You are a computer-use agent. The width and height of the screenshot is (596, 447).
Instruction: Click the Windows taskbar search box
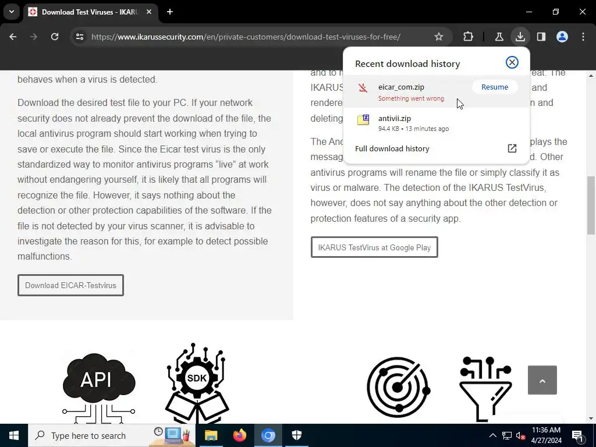coord(112,435)
